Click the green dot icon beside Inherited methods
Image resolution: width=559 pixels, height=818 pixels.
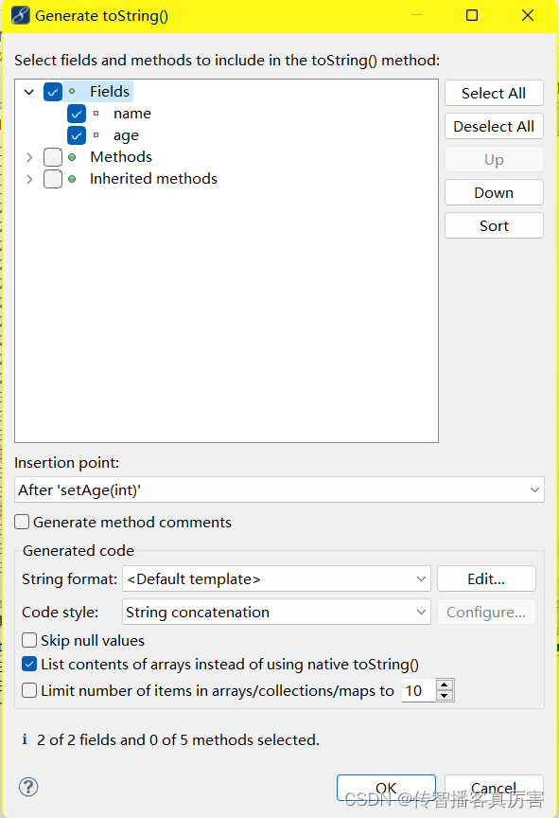click(72, 179)
